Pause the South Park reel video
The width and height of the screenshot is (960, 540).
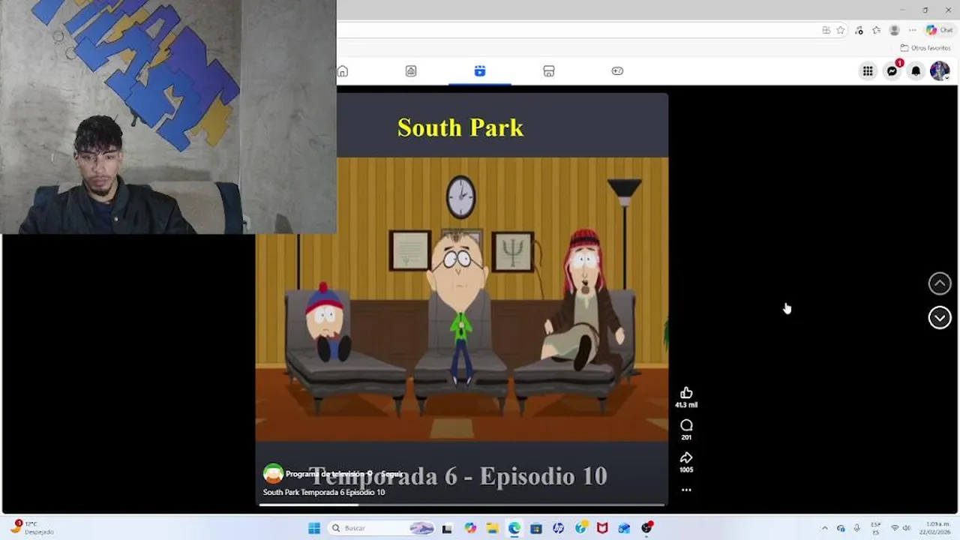(x=462, y=300)
